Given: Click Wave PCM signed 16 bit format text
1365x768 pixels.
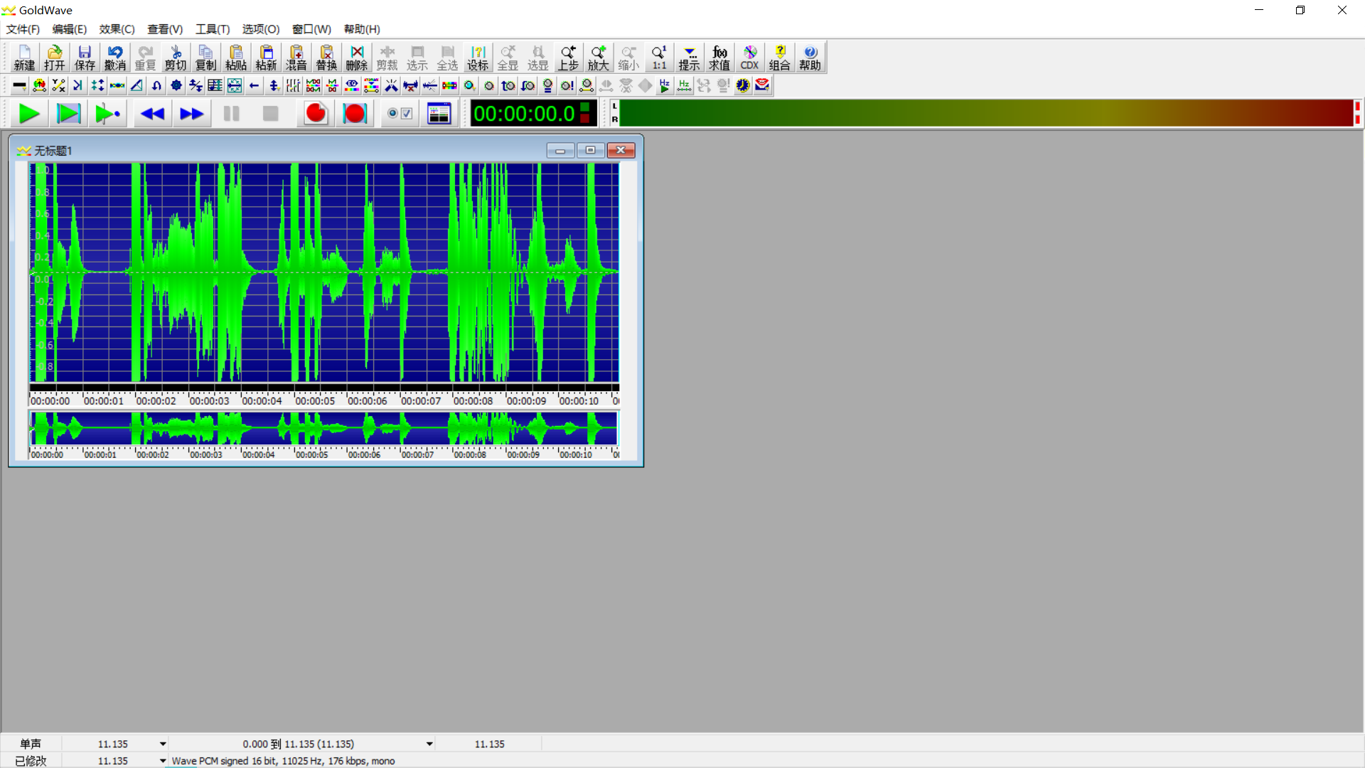Looking at the screenshot, I should 283,761.
